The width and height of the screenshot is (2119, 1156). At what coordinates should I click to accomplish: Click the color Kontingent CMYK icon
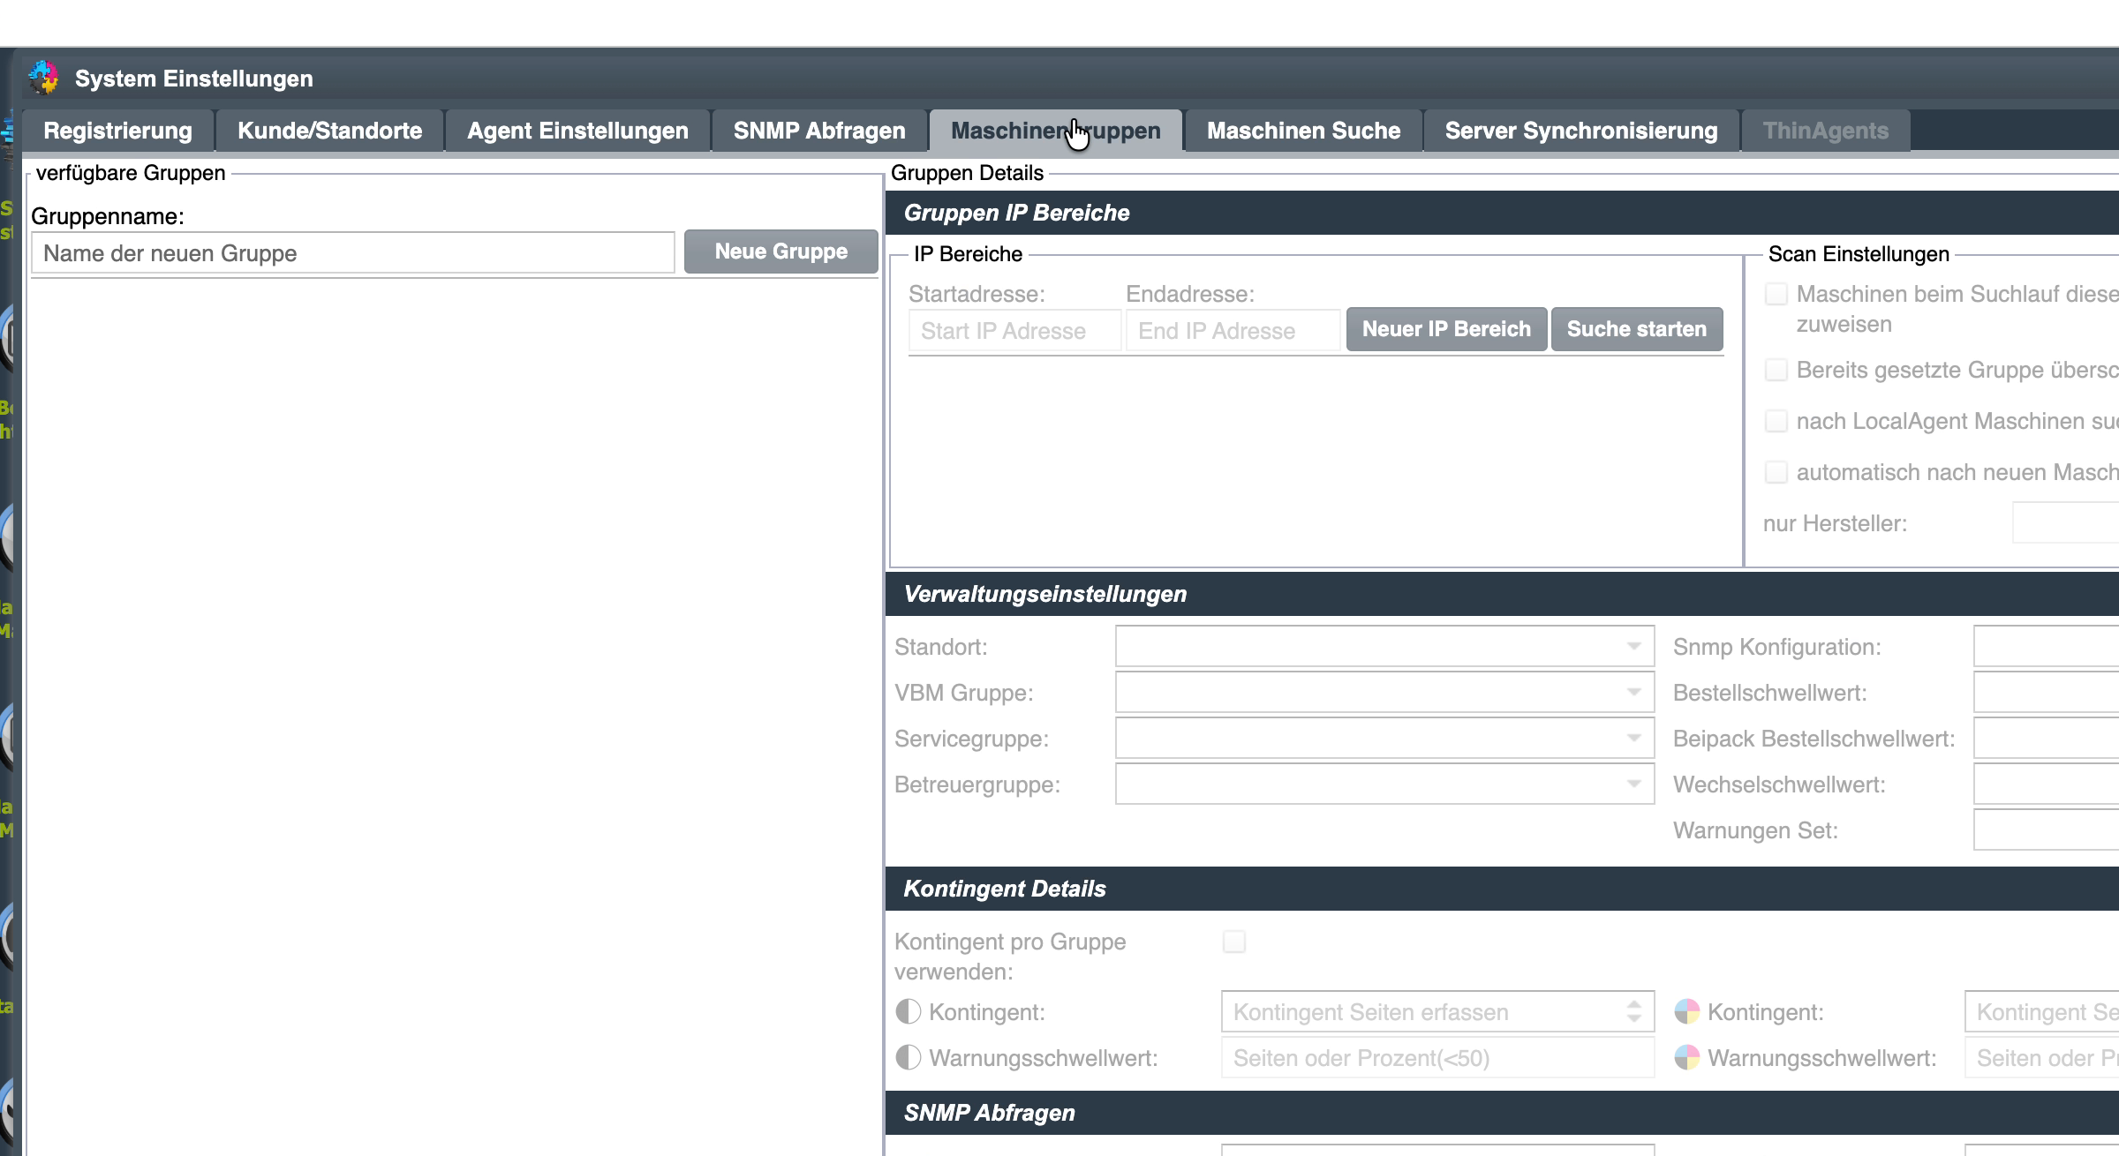[x=1686, y=1011]
